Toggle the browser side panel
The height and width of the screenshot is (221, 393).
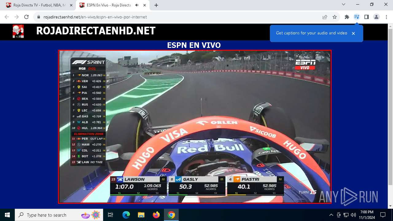366,17
